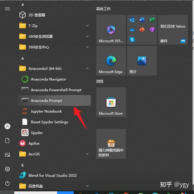Open Skype icon in Office tile group
The image size is (194, 194).
[132, 40]
